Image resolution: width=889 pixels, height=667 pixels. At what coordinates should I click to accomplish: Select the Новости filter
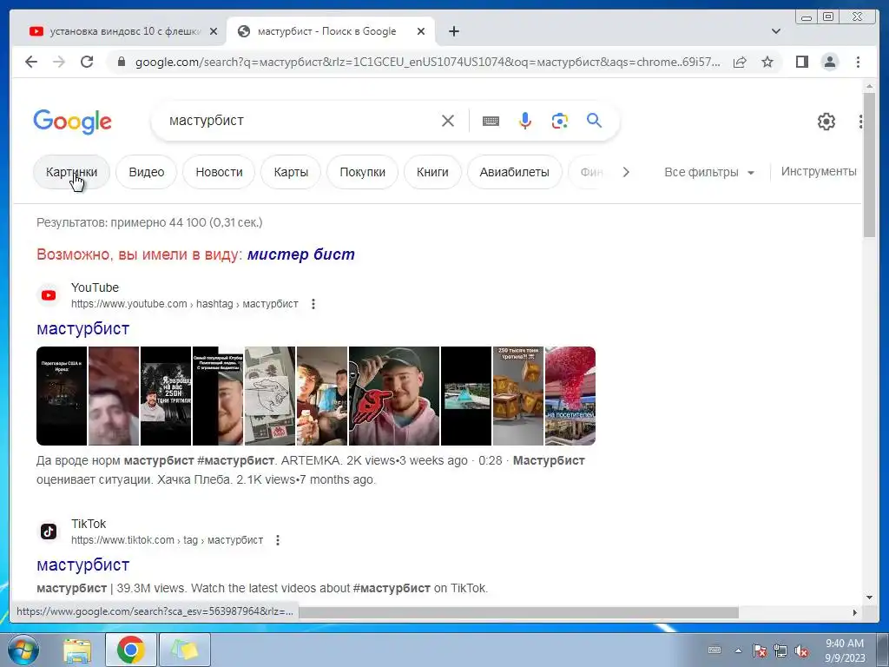pyautogui.click(x=219, y=172)
